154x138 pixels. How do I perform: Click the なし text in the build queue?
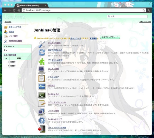[5, 50]
